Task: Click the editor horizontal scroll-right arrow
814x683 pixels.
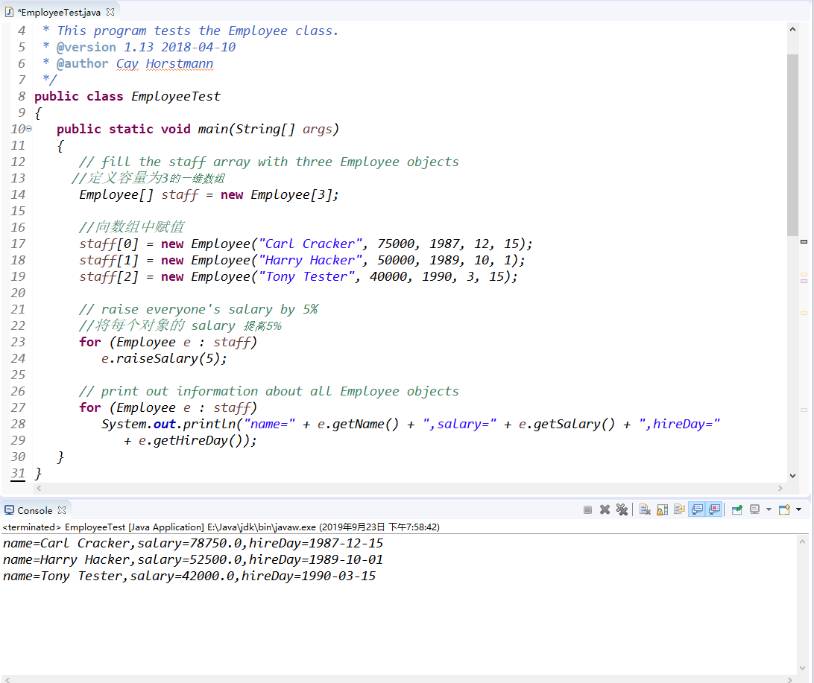Action: tap(780, 488)
